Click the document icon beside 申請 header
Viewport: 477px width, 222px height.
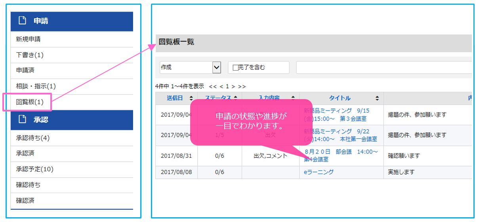pyautogui.click(x=22, y=21)
